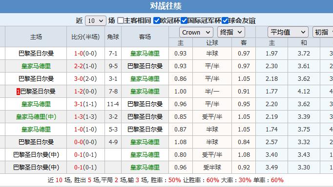This screenshot has height=187, width=333.
Task: Click the average home odds 3.49
Action: (x=271, y=168)
